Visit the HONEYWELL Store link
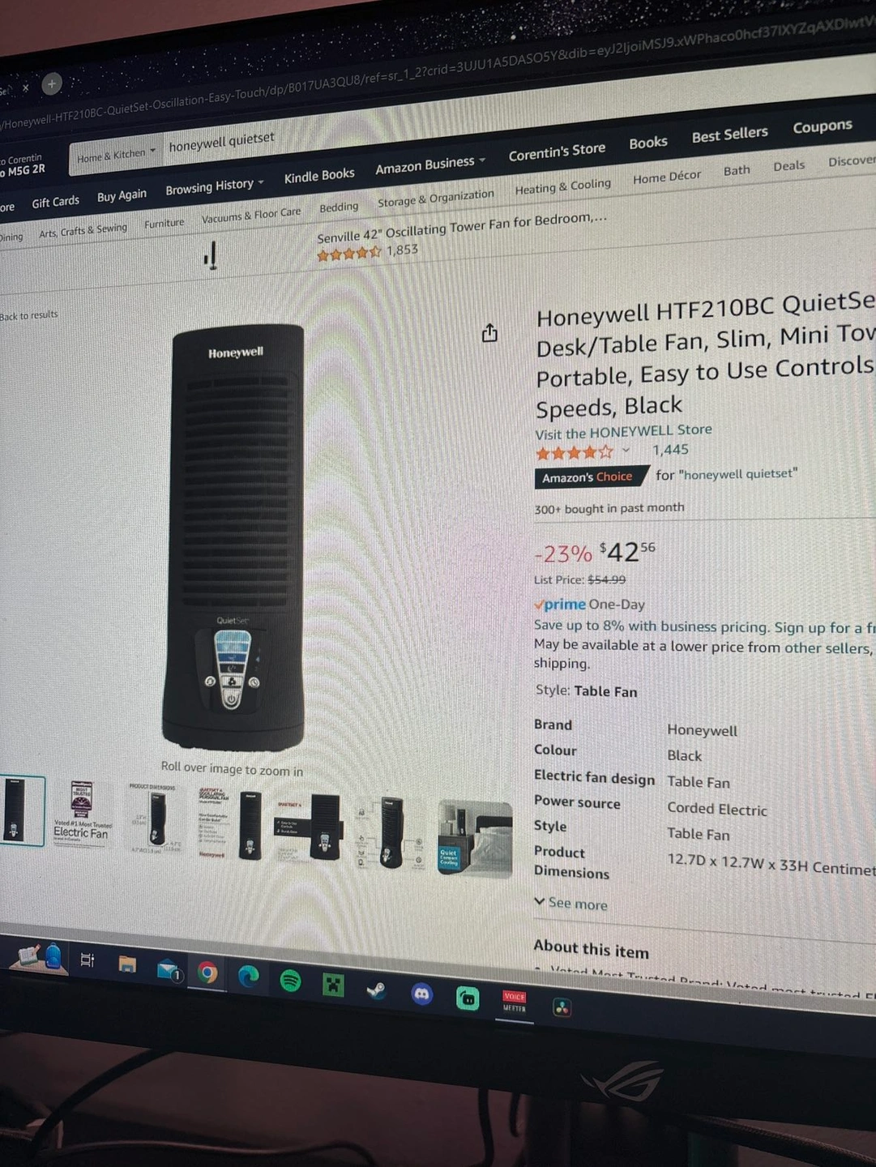876x1167 pixels. point(623,431)
